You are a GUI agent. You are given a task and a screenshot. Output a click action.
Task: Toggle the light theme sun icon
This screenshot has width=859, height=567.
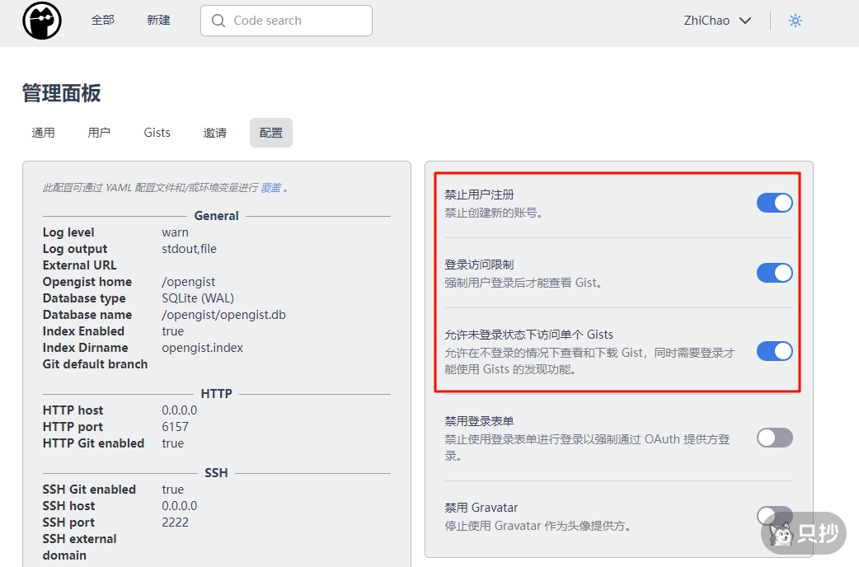point(795,21)
